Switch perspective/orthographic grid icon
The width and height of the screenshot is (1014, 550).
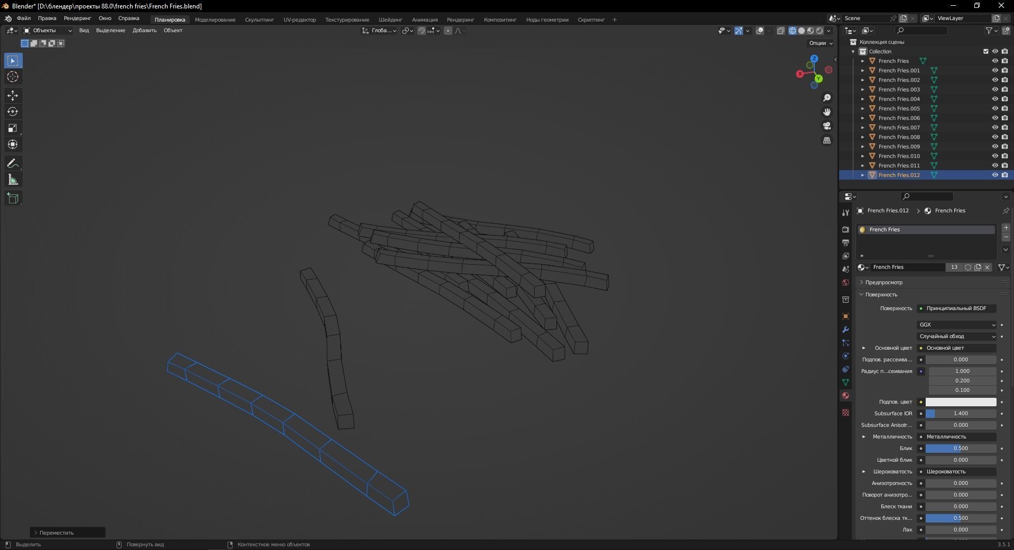(827, 140)
